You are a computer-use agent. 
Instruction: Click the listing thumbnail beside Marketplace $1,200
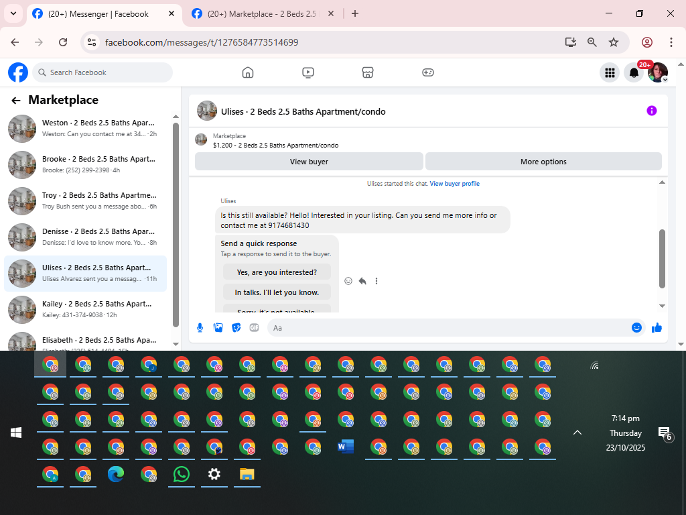coord(201,140)
